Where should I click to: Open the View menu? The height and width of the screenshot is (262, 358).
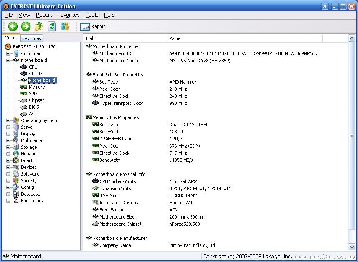click(24, 15)
